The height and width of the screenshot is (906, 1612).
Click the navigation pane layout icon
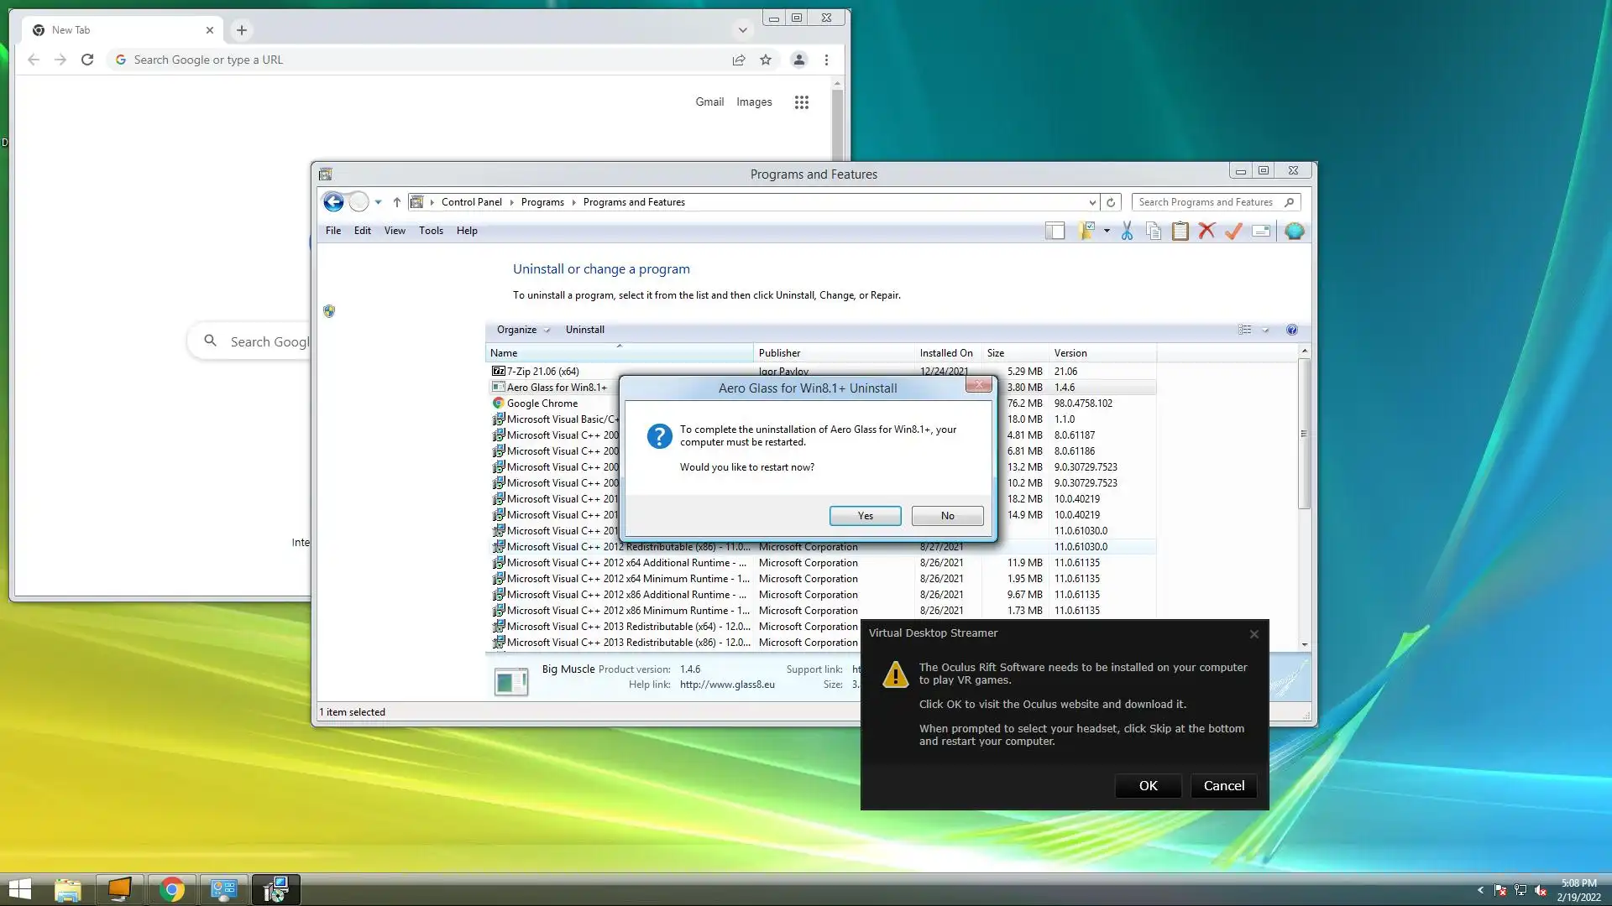point(1055,232)
